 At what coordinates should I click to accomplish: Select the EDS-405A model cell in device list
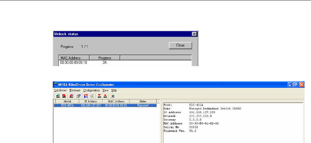tap(67, 105)
